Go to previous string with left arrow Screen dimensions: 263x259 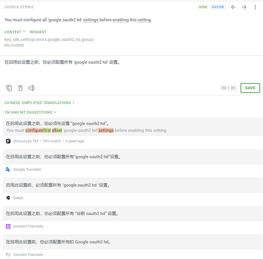point(233,7)
